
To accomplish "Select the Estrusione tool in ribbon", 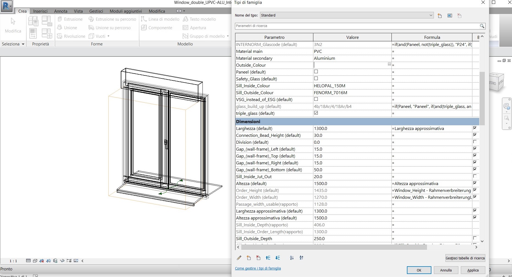I will [x=70, y=19].
